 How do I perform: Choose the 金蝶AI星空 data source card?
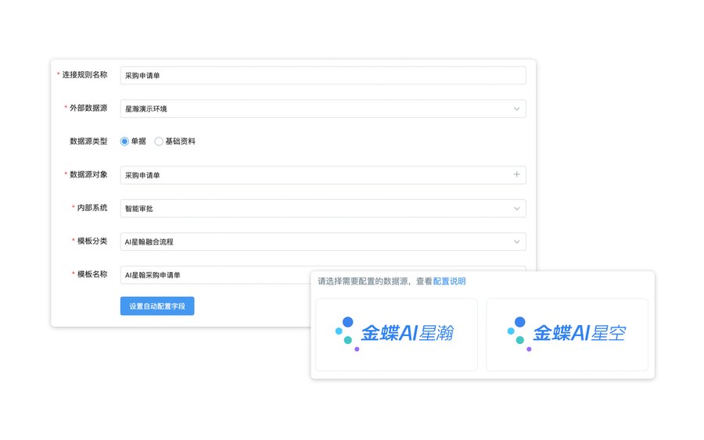[x=567, y=334]
